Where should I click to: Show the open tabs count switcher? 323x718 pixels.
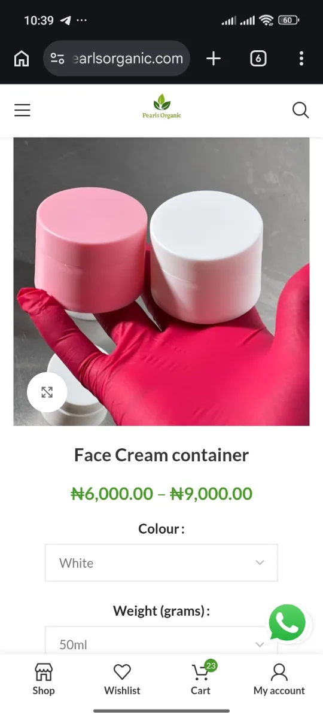point(258,59)
